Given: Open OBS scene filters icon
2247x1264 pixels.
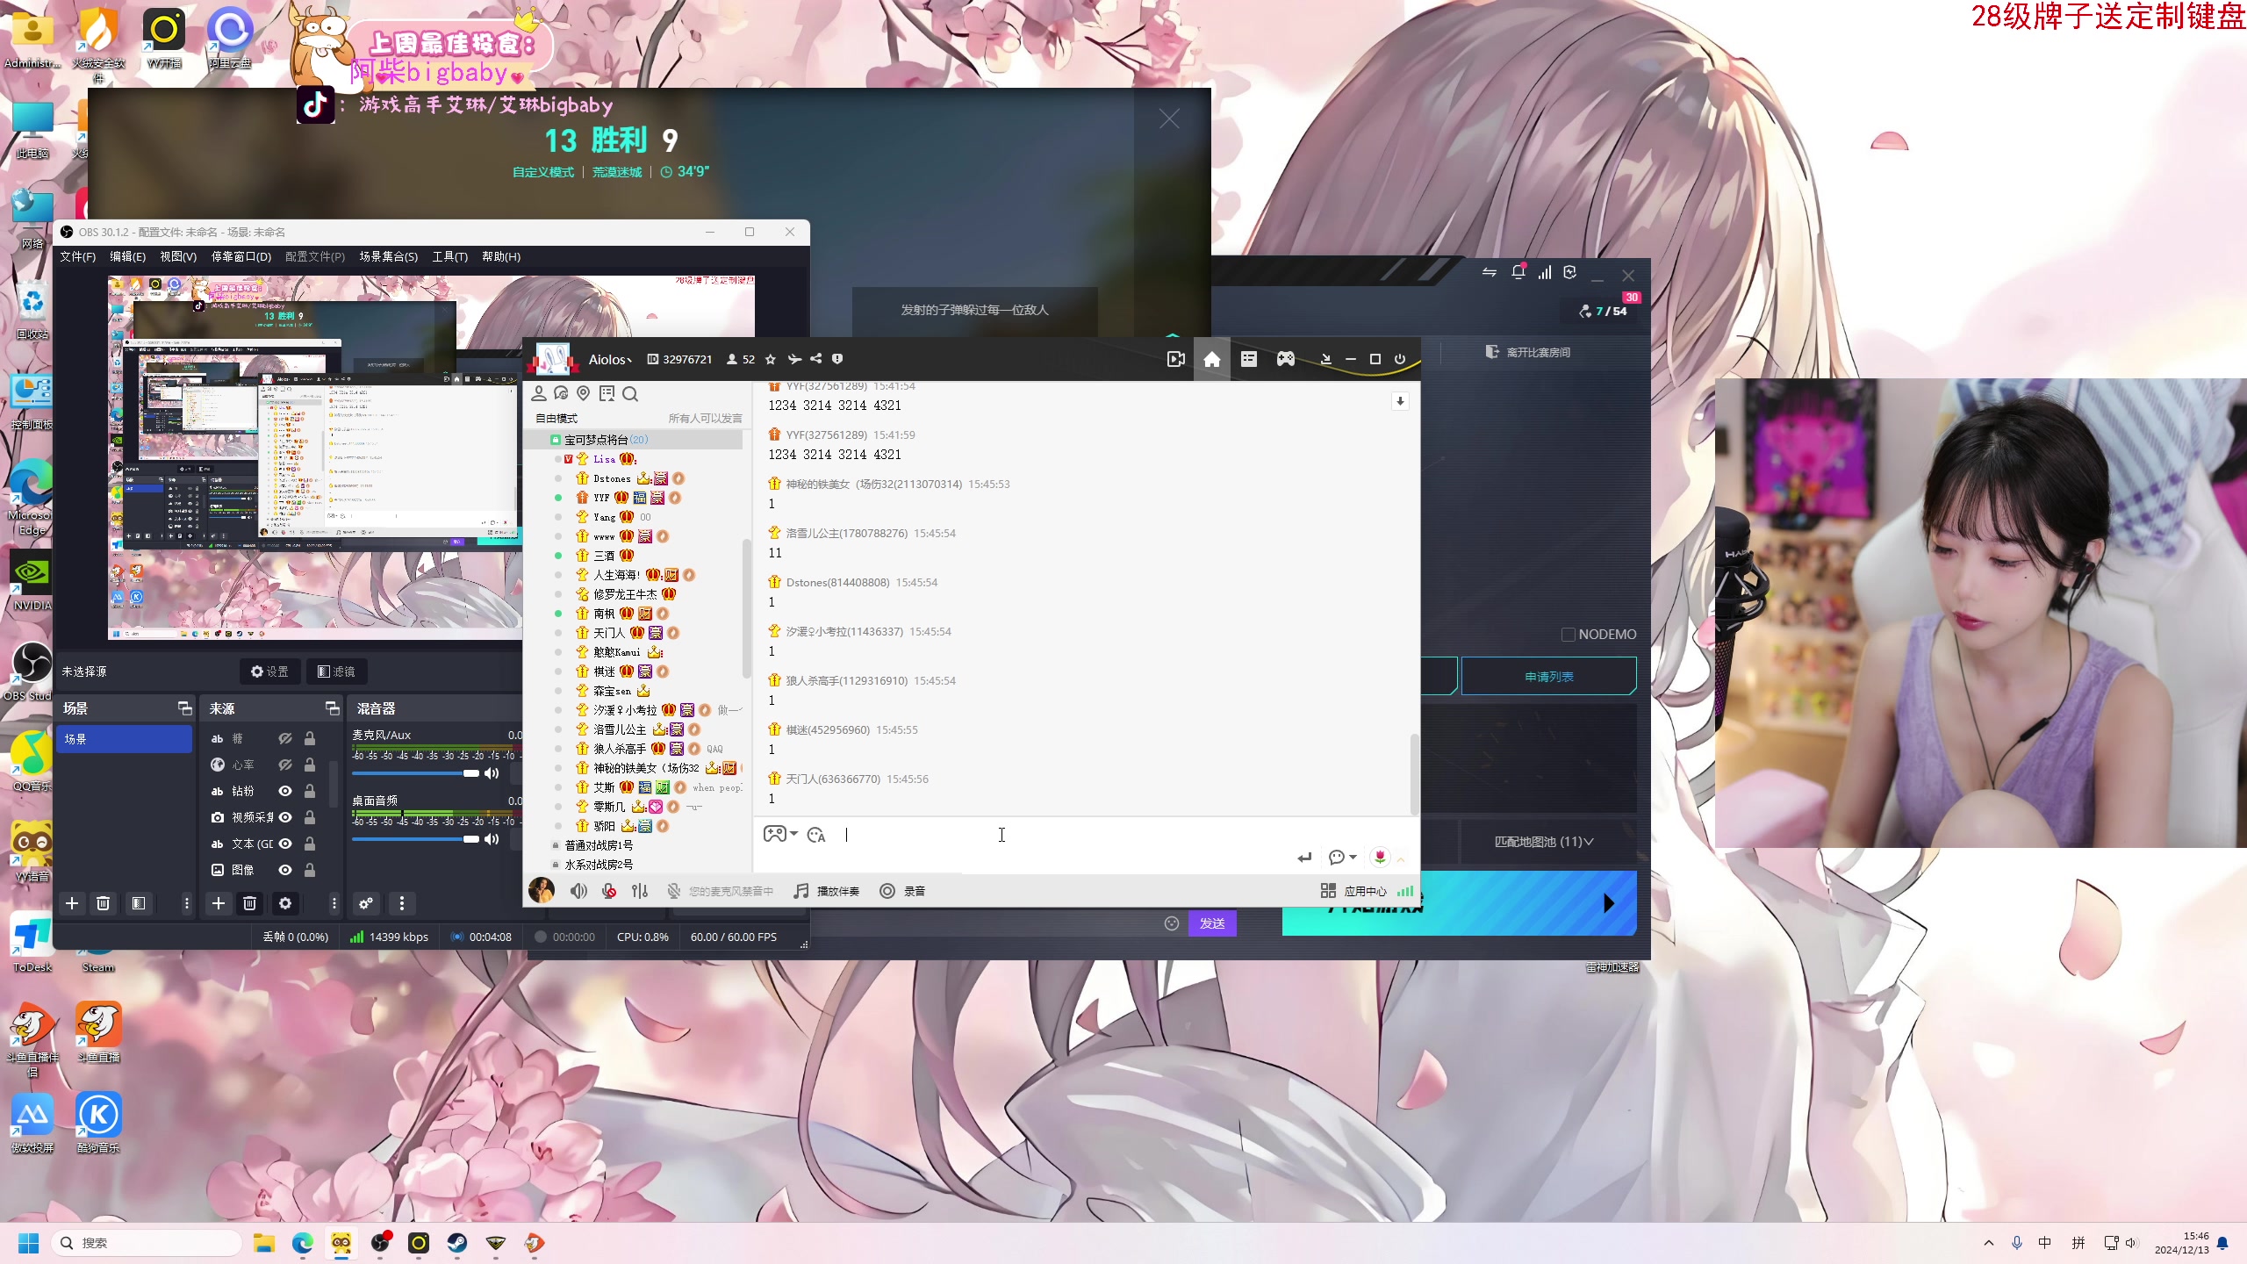Looking at the screenshot, I should 139,903.
